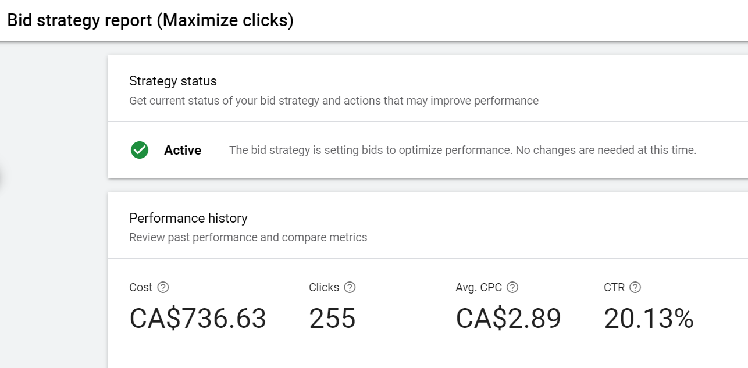Open the Avg. CPC help tooltip icon
Image resolution: width=748 pixels, height=368 pixels.
tap(512, 287)
